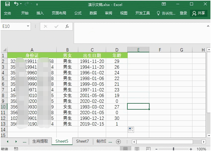Select cell with date 2001-05-06

92,96
